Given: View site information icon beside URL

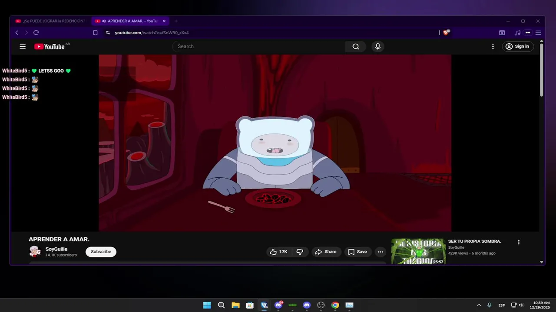Looking at the screenshot, I should pyautogui.click(x=108, y=32).
